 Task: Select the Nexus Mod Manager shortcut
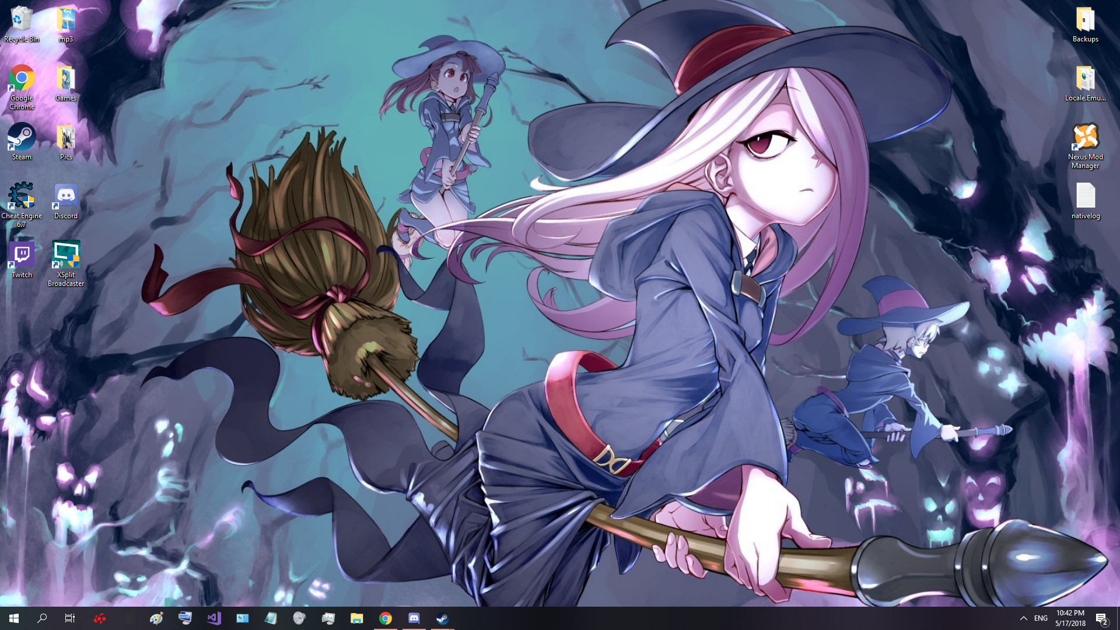click(1086, 146)
